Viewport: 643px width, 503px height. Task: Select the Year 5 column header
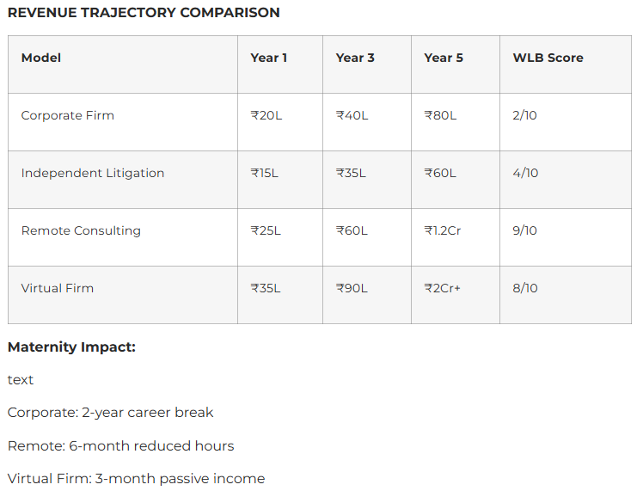[x=444, y=58]
